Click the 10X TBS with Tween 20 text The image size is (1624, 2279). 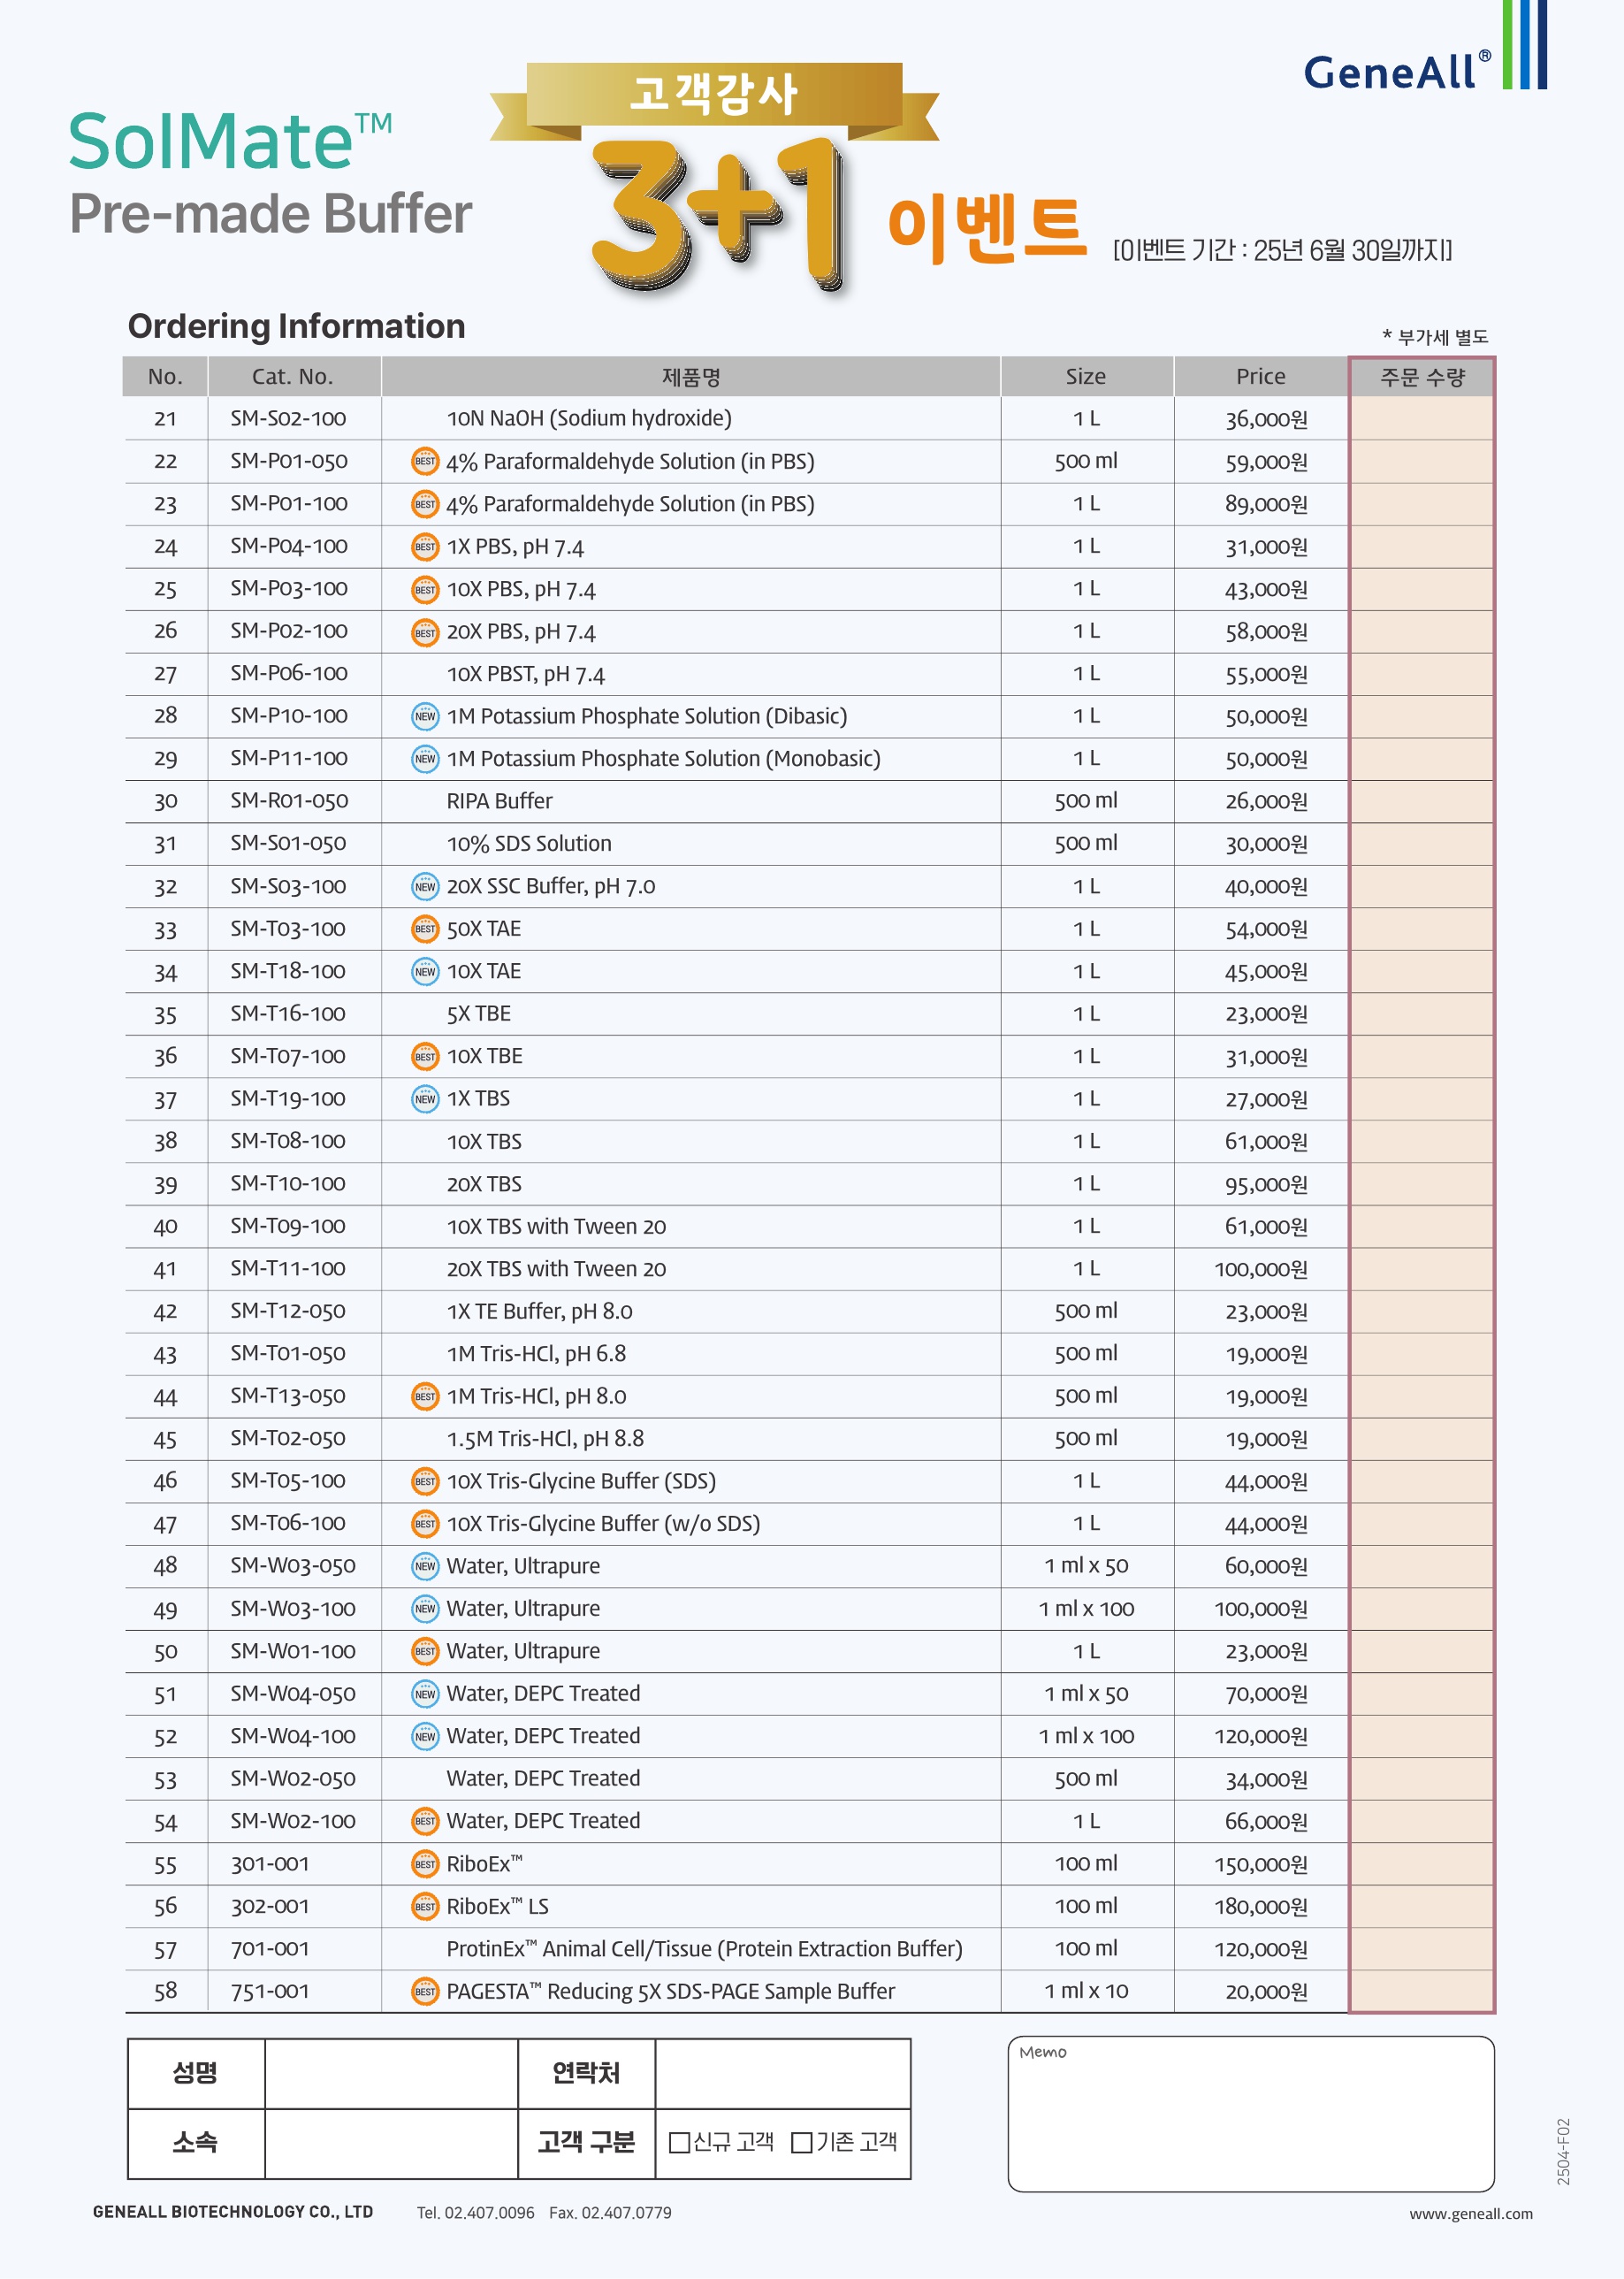point(556,1226)
